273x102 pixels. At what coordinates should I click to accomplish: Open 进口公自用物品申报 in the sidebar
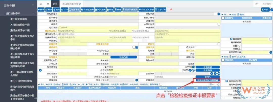(x=21, y=81)
